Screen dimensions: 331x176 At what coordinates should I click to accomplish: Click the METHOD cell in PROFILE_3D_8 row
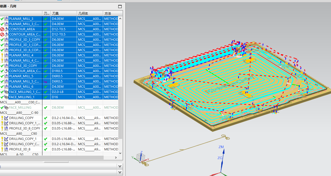(111, 149)
